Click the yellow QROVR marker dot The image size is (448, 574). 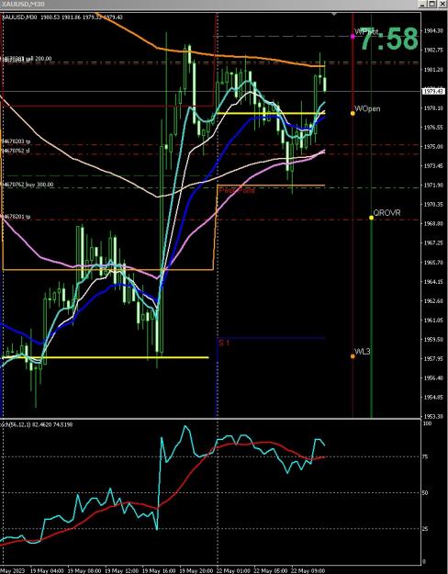pyautogui.click(x=371, y=218)
